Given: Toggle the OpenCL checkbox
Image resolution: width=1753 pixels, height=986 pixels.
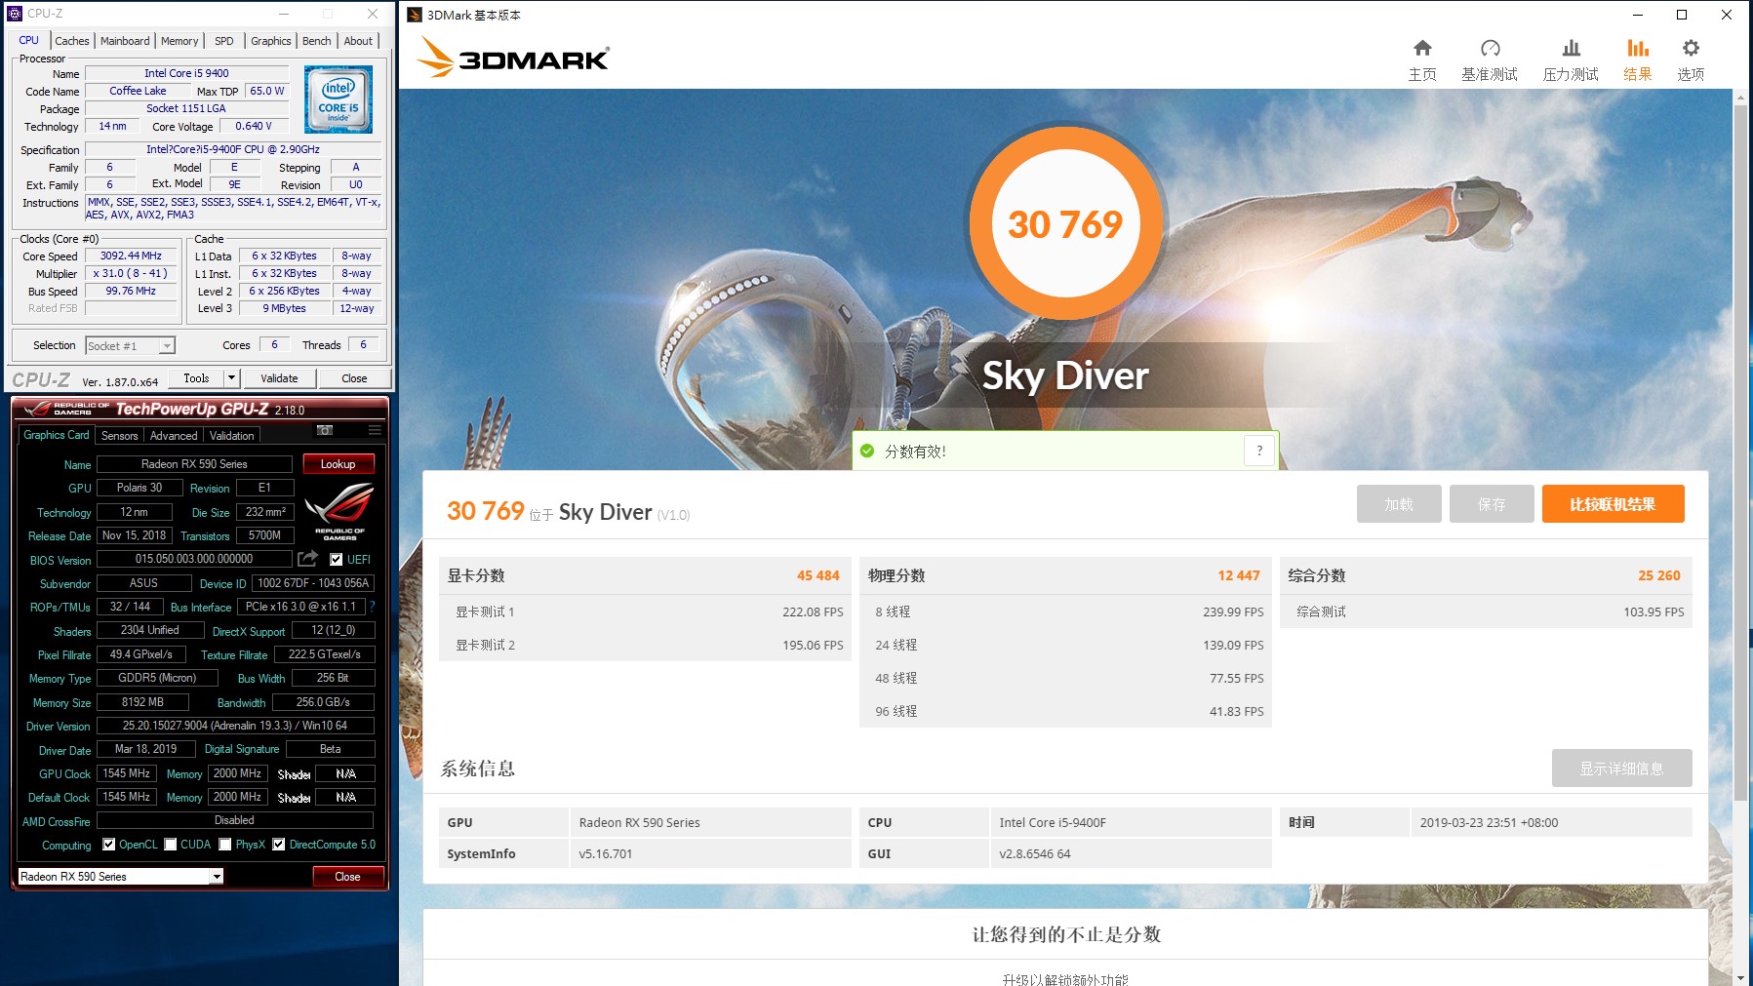Looking at the screenshot, I should tap(109, 845).
